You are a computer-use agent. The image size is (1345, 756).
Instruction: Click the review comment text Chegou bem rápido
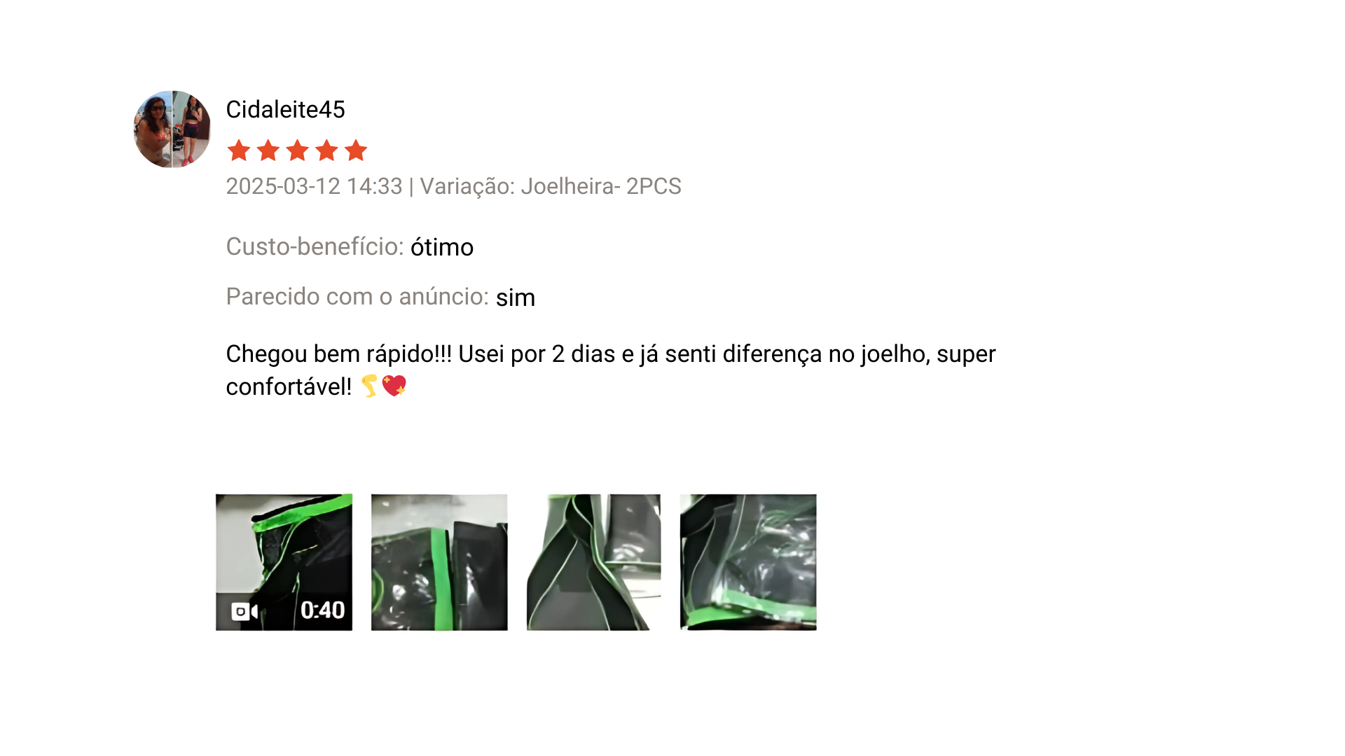[610, 370]
